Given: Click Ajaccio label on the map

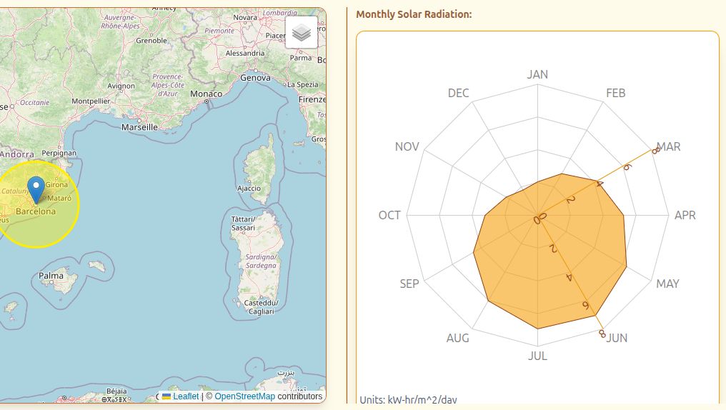Looking at the screenshot, I should pos(249,189).
